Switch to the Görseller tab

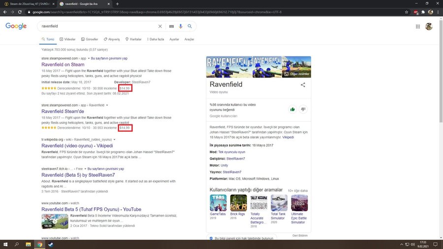point(90,39)
